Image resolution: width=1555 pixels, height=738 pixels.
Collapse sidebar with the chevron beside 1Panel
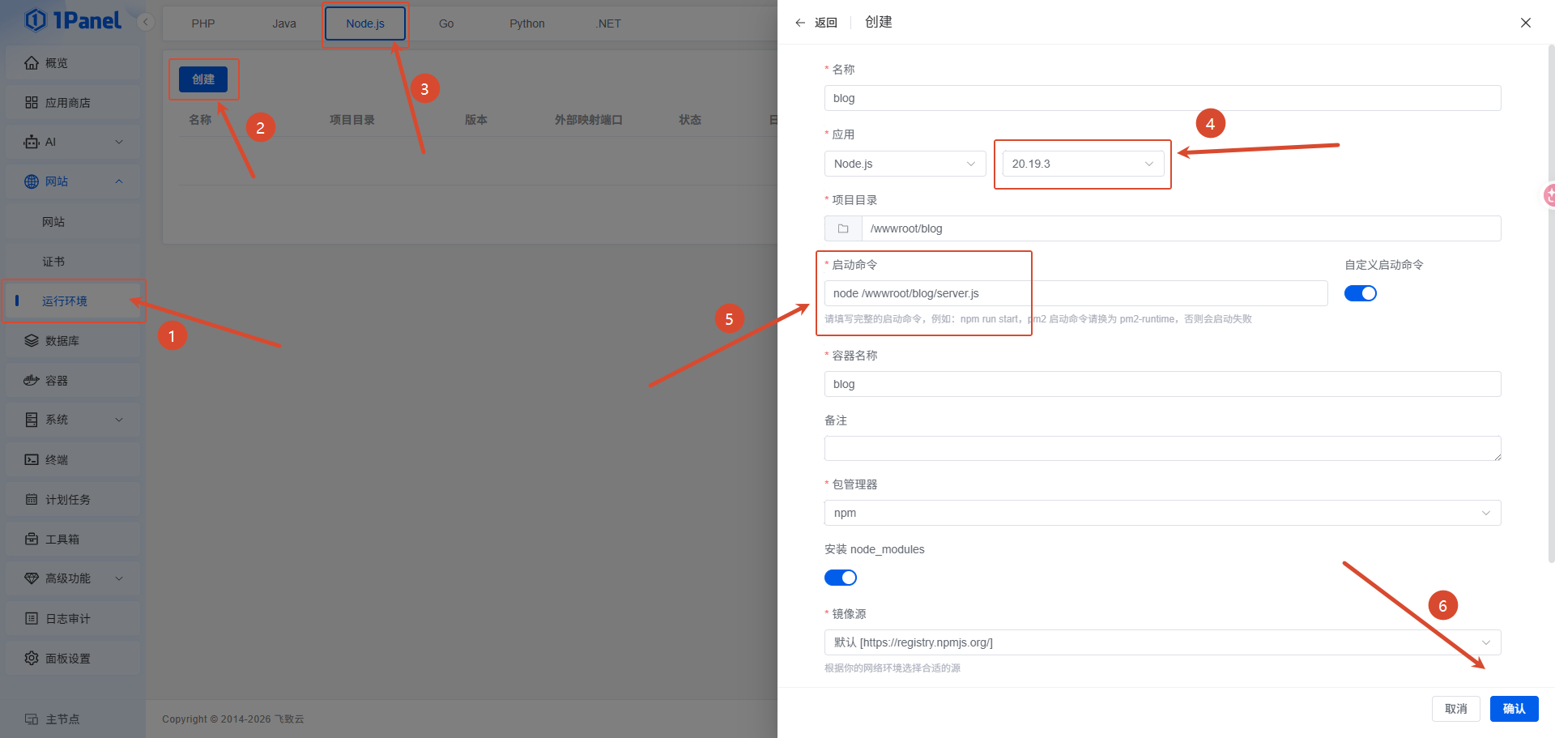click(x=146, y=22)
